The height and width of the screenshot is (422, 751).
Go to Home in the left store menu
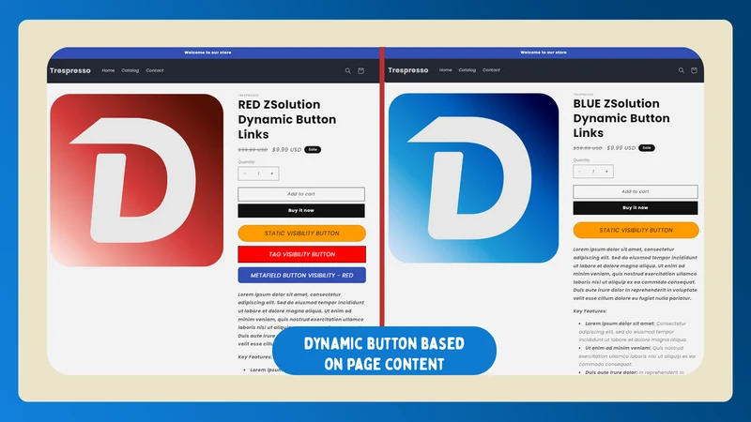tap(108, 70)
